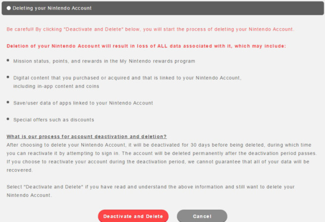Click the bullet beside Save/user data item
325x222 pixels.
pyautogui.click(x=9, y=103)
